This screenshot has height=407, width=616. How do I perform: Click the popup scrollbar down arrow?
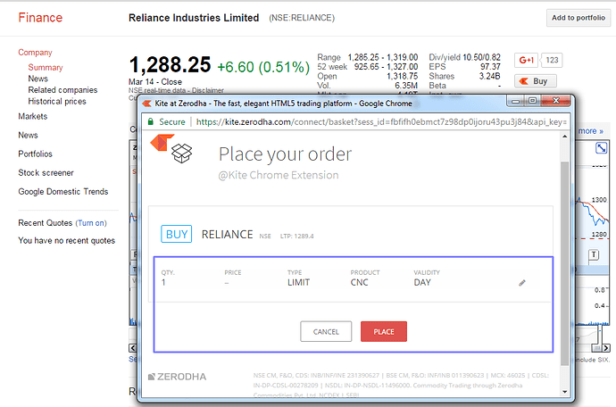coord(564,392)
